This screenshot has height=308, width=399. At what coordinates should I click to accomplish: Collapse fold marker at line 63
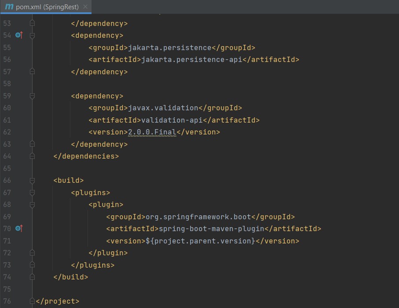pos(32,144)
